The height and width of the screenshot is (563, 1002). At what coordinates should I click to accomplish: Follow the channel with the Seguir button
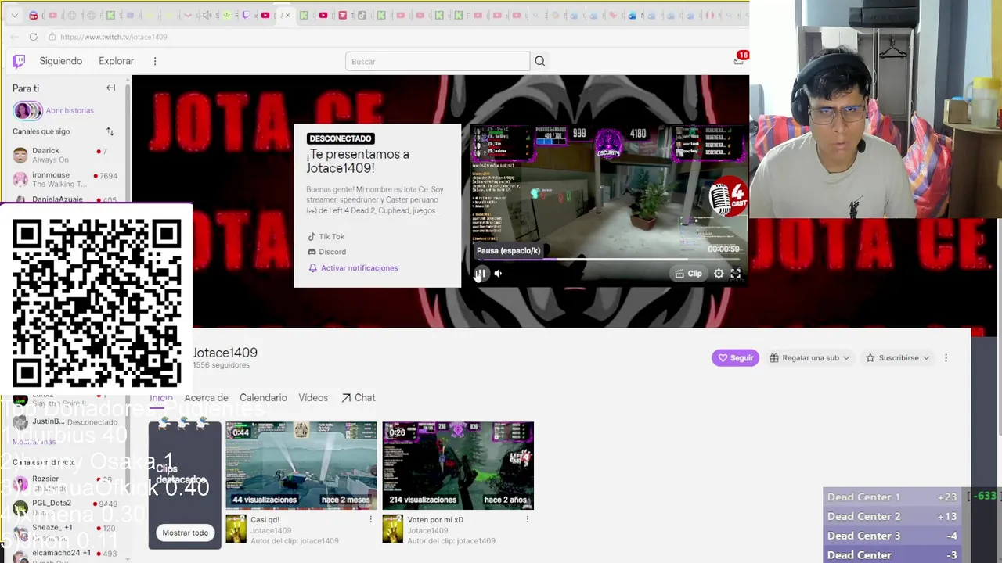coord(735,358)
